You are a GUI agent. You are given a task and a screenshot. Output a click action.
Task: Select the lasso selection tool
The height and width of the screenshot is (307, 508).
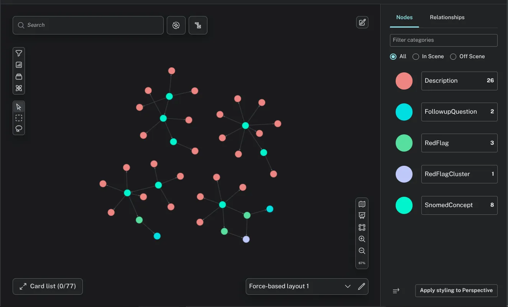(x=19, y=129)
